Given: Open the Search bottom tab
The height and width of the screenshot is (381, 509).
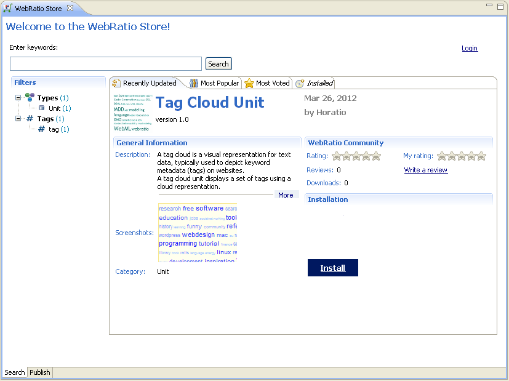Looking at the screenshot, I should 15,372.
